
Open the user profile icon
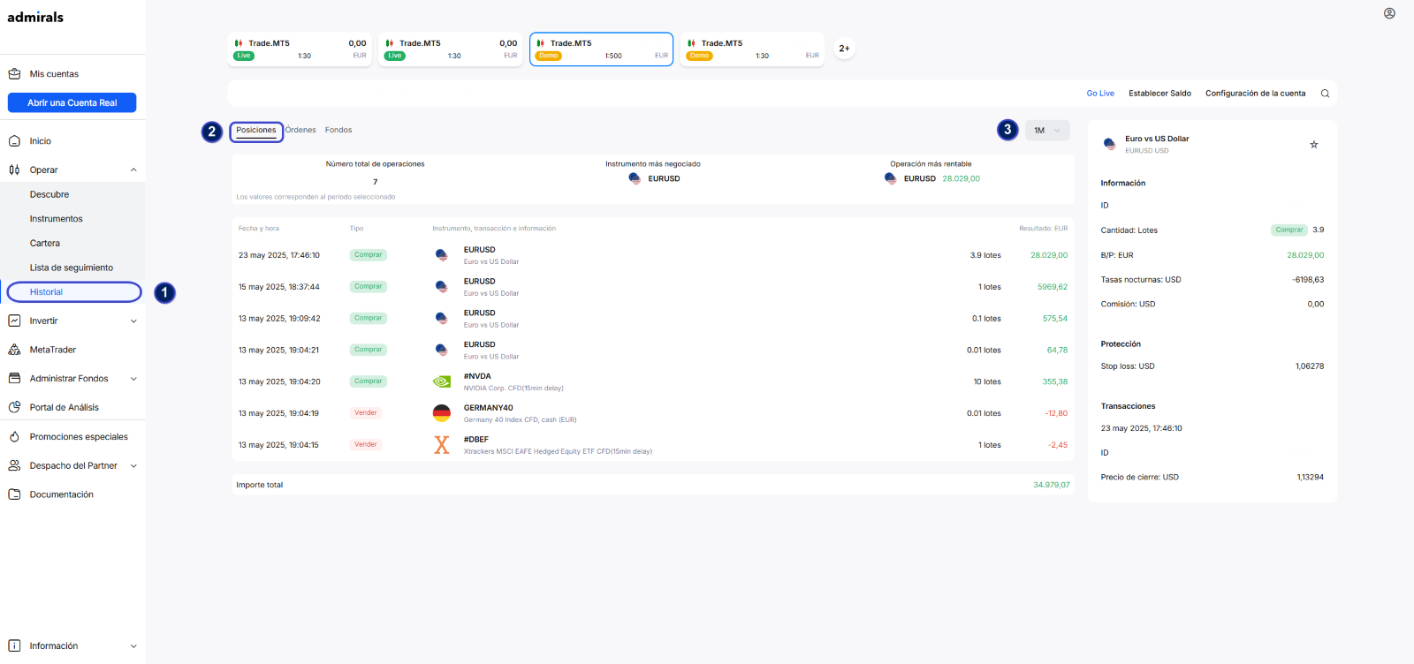(x=1389, y=13)
